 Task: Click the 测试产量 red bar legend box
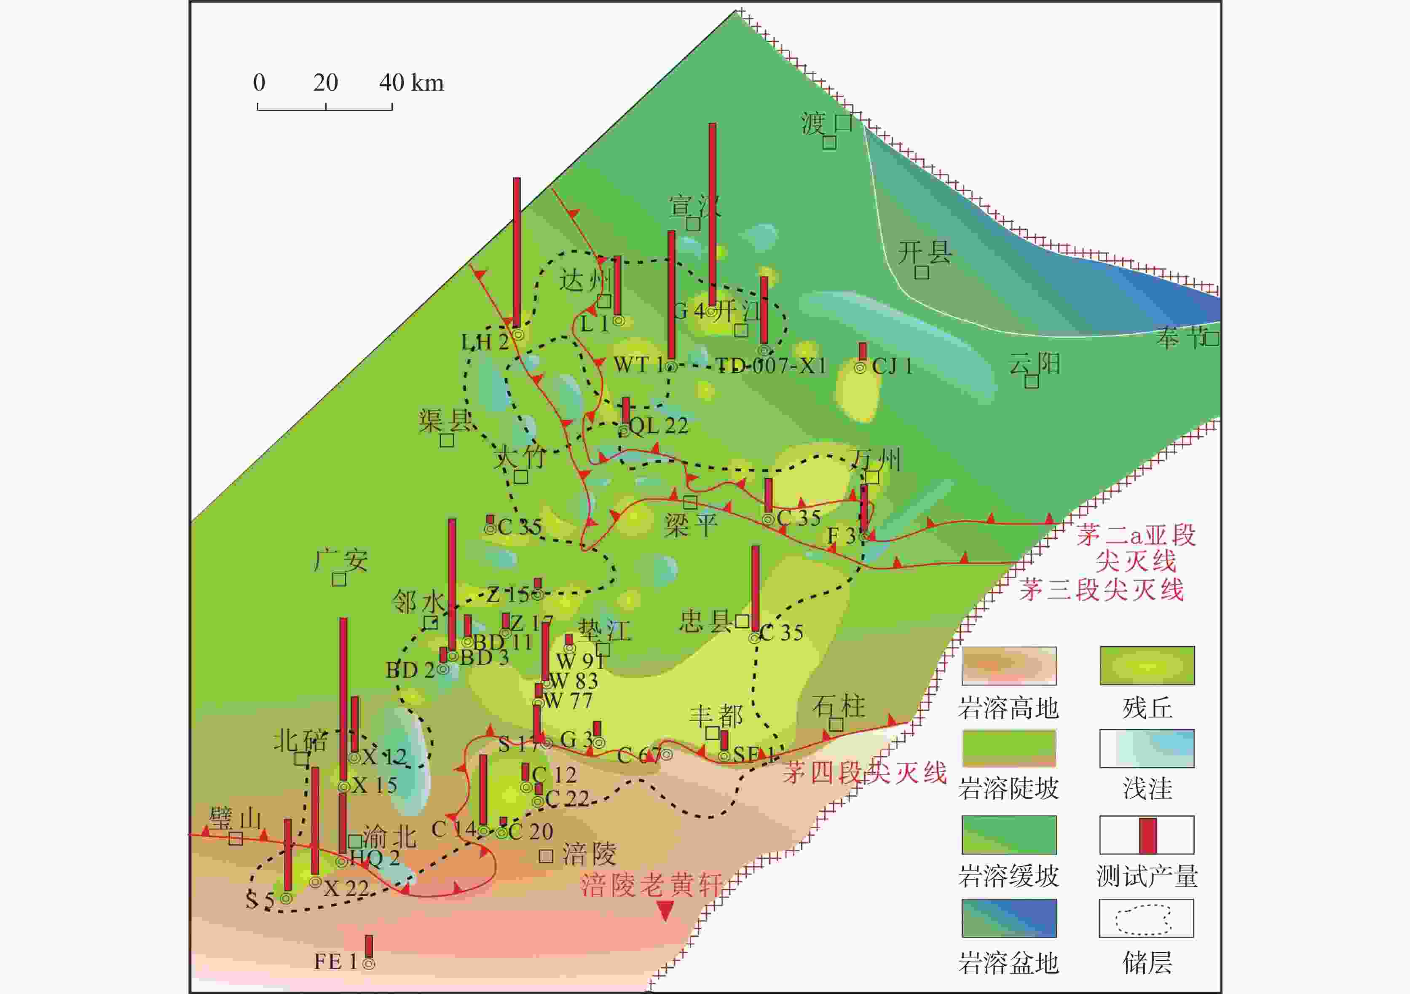pos(1147,835)
